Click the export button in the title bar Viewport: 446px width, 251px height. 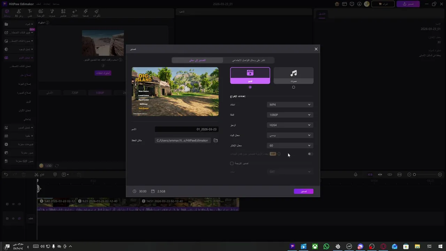(x=408, y=4)
